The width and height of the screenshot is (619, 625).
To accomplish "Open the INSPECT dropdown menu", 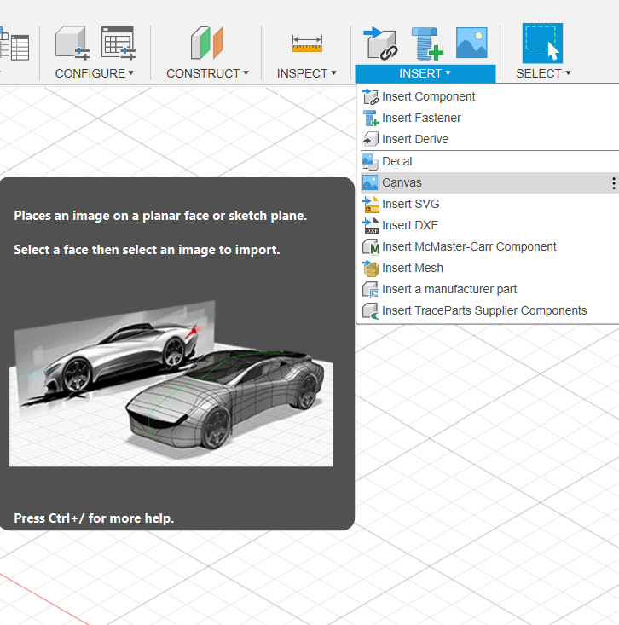I will [306, 73].
